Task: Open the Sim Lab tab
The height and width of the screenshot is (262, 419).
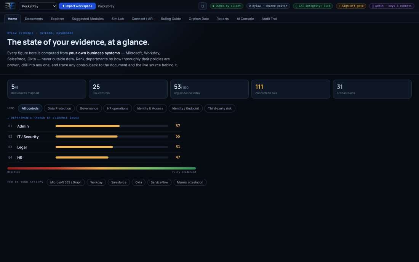Action: [118, 19]
